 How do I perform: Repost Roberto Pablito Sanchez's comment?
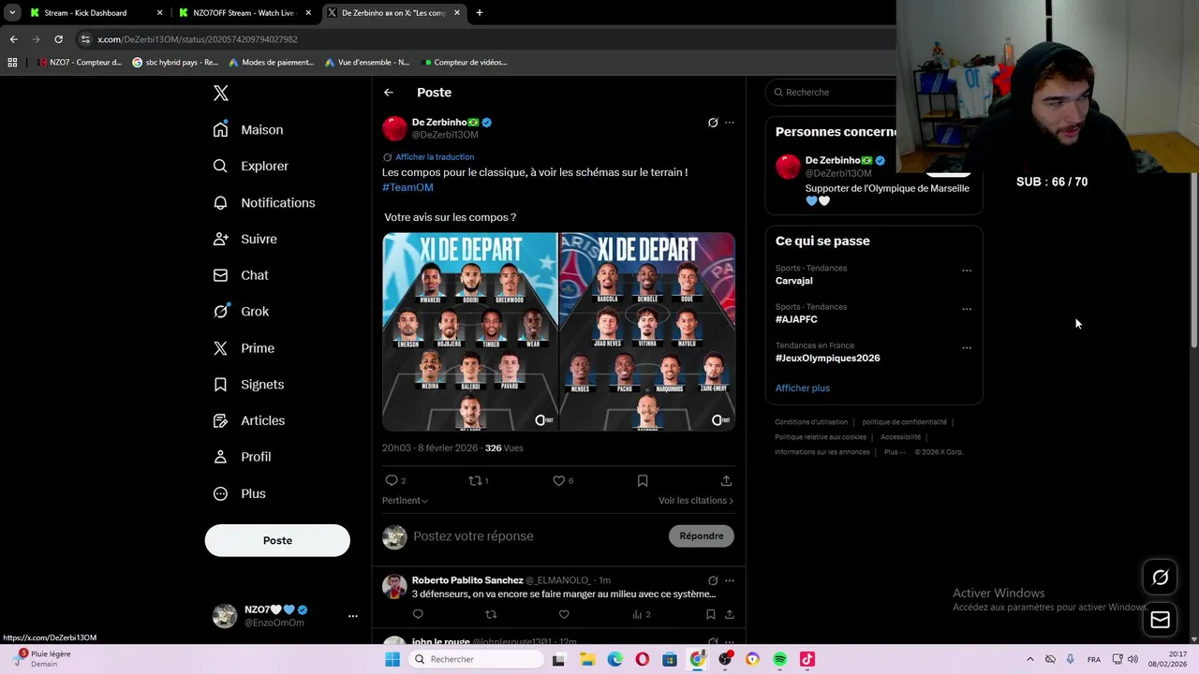tap(491, 614)
